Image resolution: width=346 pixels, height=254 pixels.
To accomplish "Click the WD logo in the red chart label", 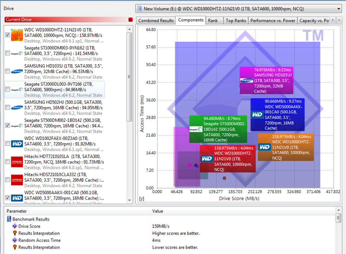I will tap(207, 159).
